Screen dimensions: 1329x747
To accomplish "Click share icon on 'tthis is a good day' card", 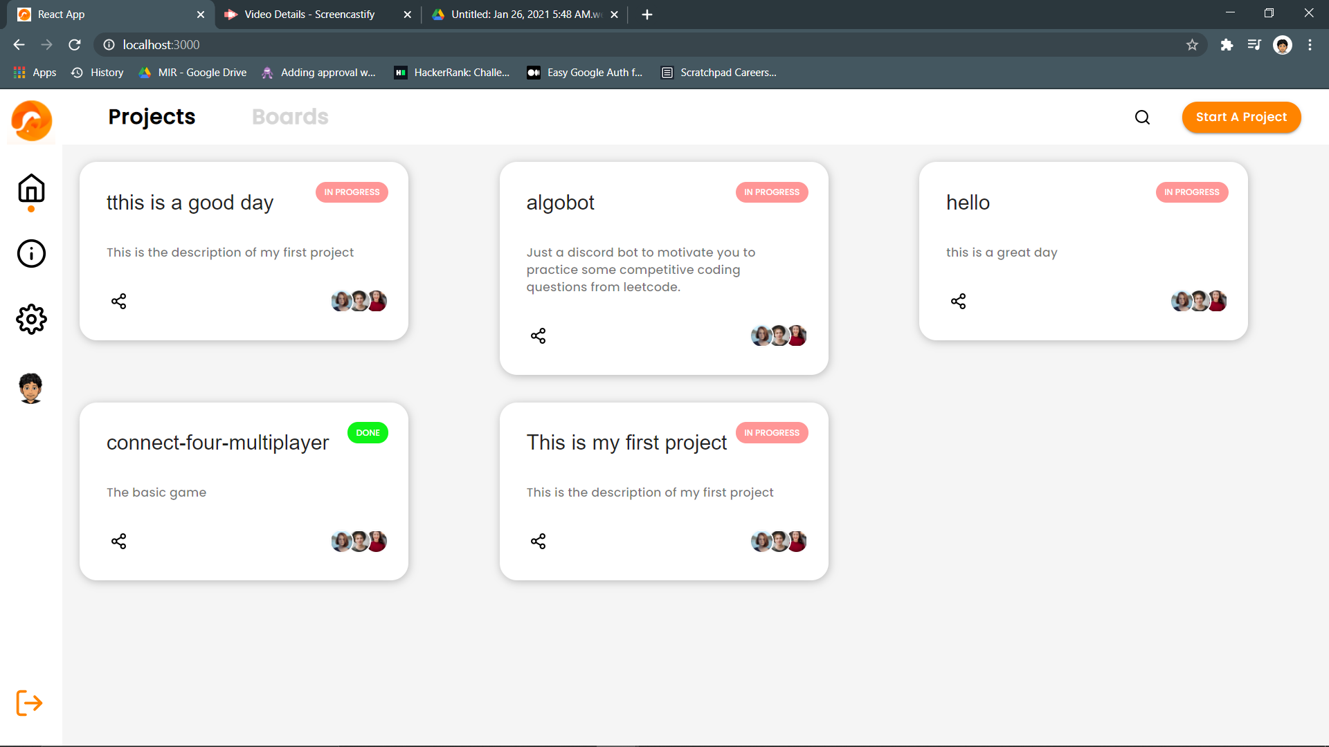I will [x=119, y=302].
